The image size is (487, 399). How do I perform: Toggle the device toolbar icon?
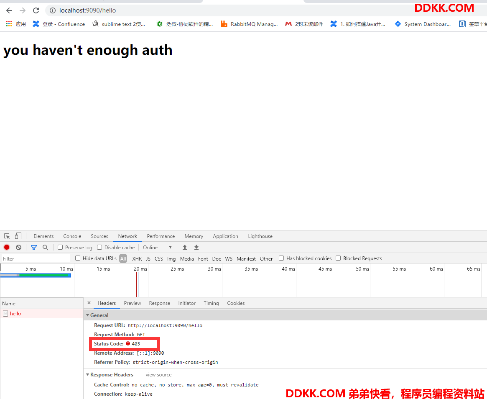(x=18, y=236)
